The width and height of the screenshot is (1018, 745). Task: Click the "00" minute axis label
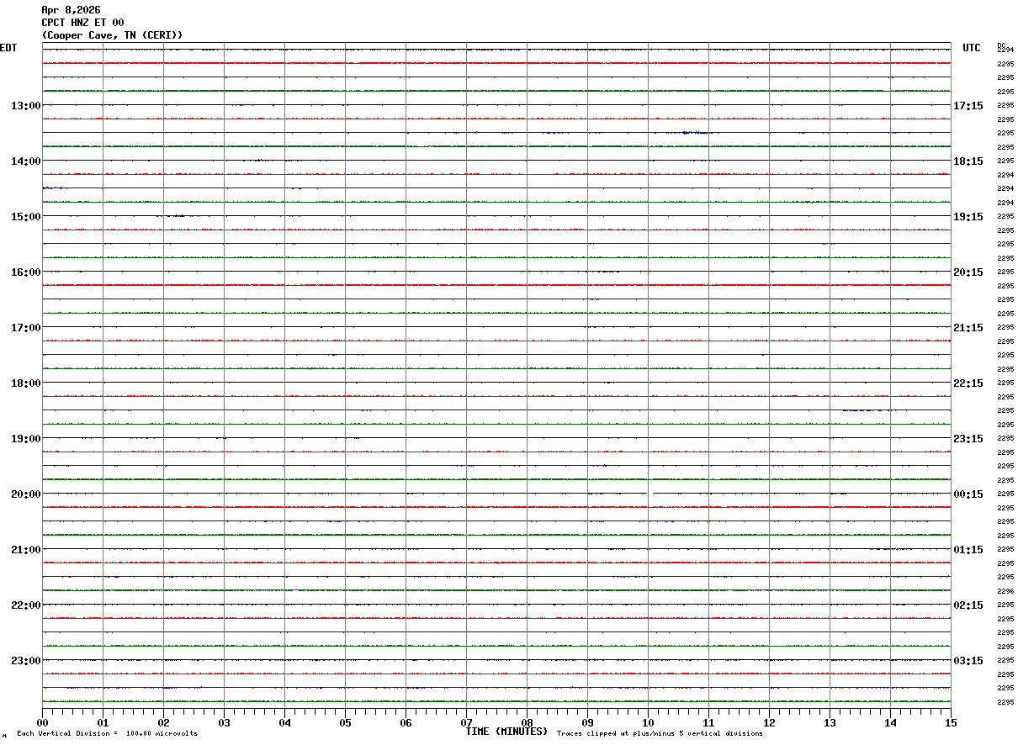[x=43, y=723]
